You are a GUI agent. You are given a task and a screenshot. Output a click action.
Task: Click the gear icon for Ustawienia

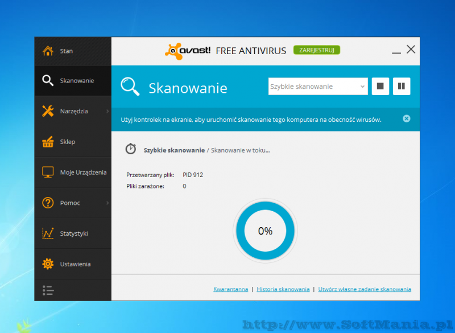pos(48,264)
